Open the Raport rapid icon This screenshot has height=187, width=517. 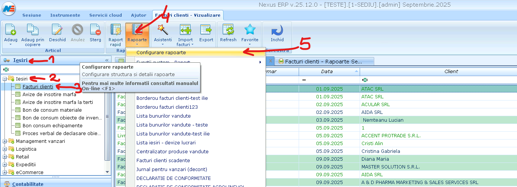point(116,30)
